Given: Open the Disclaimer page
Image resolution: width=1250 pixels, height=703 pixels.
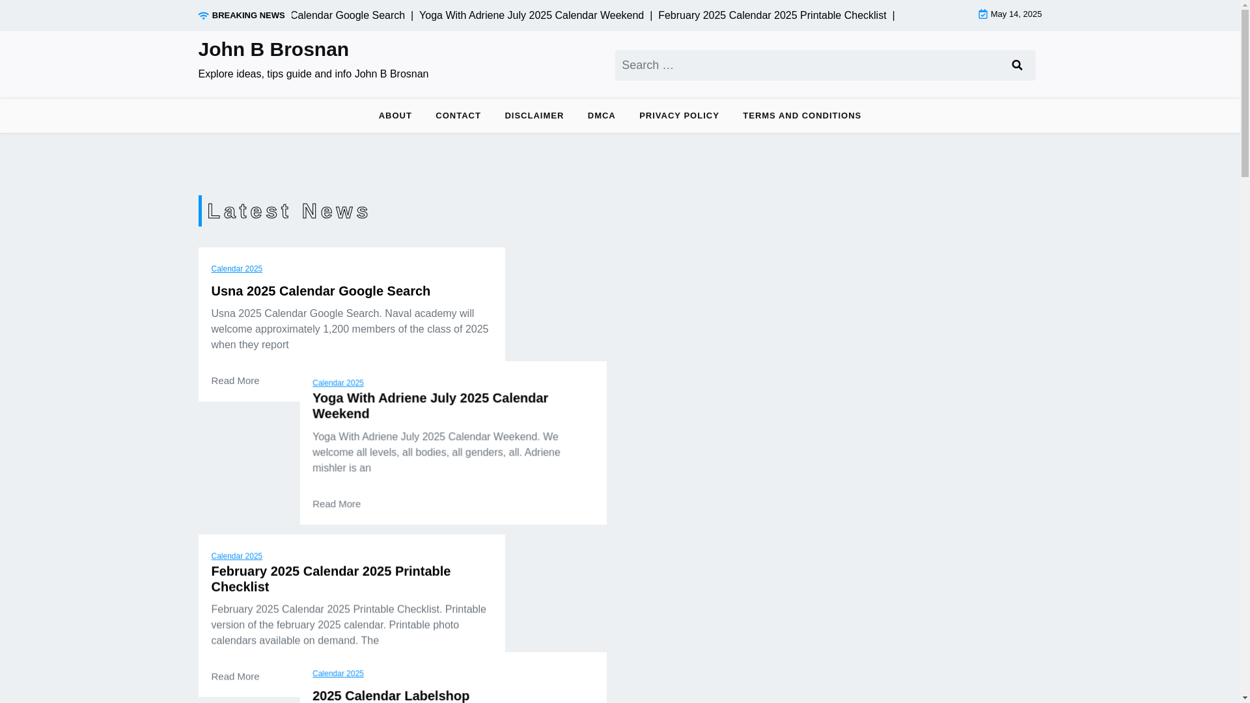Looking at the screenshot, I should (x=534, y=116).
